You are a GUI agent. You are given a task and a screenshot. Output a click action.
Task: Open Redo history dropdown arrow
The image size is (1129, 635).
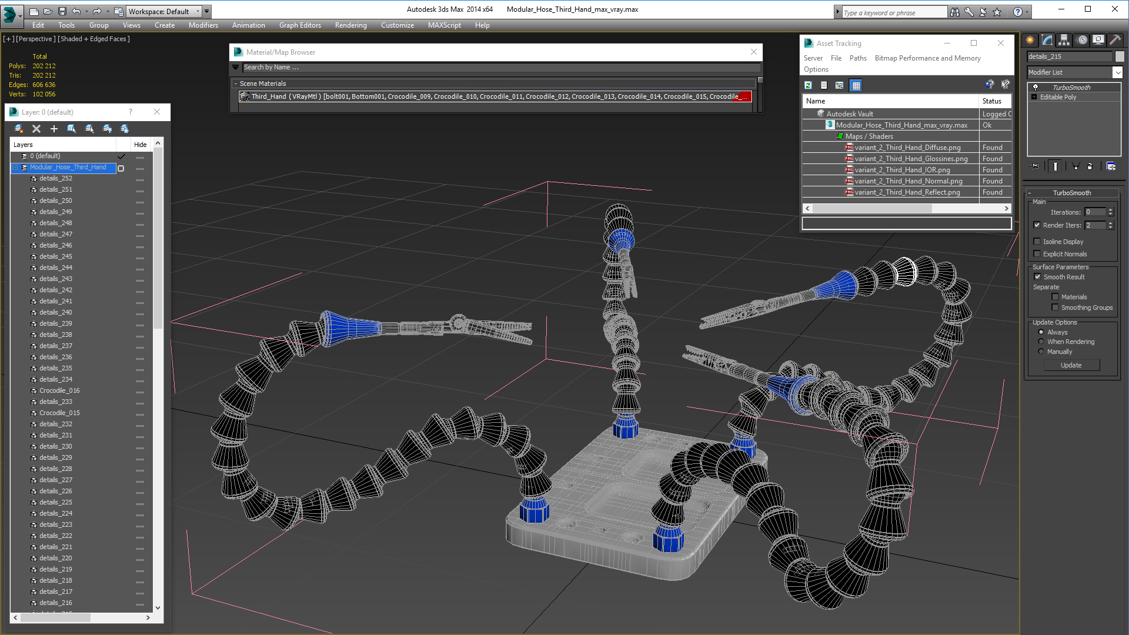click(x=107, y=11)
